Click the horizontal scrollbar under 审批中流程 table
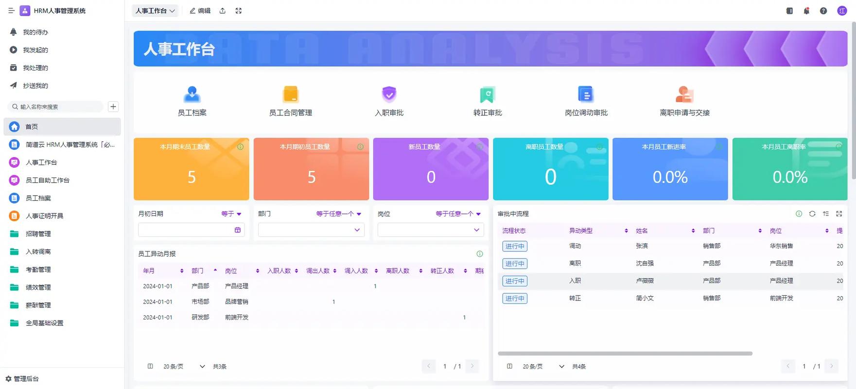856x389 pixels. pyautogui.click(x=625, y=354)
